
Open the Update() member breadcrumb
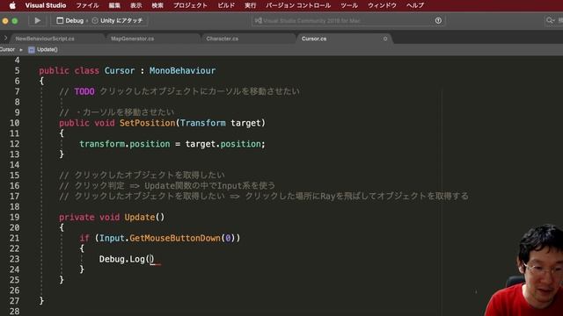tap(43, 49)
